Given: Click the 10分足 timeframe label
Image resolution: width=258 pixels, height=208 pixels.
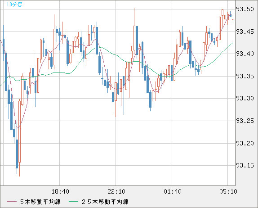Looking at the screenshot, I should coord(14,5).
